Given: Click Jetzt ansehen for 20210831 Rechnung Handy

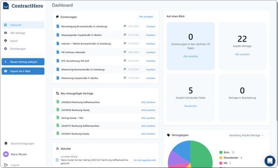Looking at the screenshot, I should pos(148,134).
